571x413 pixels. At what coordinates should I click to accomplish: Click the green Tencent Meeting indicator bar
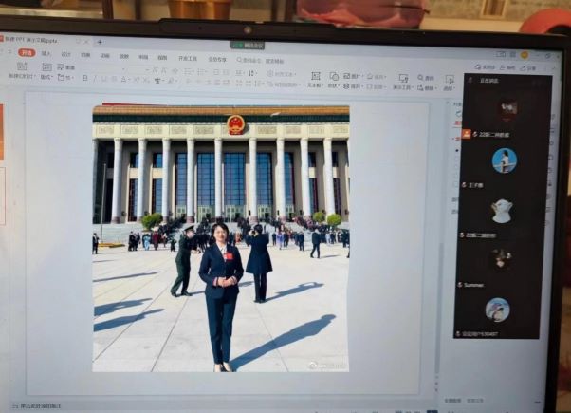pos(248,46)
